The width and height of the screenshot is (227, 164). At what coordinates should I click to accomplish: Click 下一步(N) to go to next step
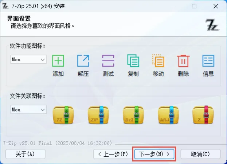click(154, 154)
